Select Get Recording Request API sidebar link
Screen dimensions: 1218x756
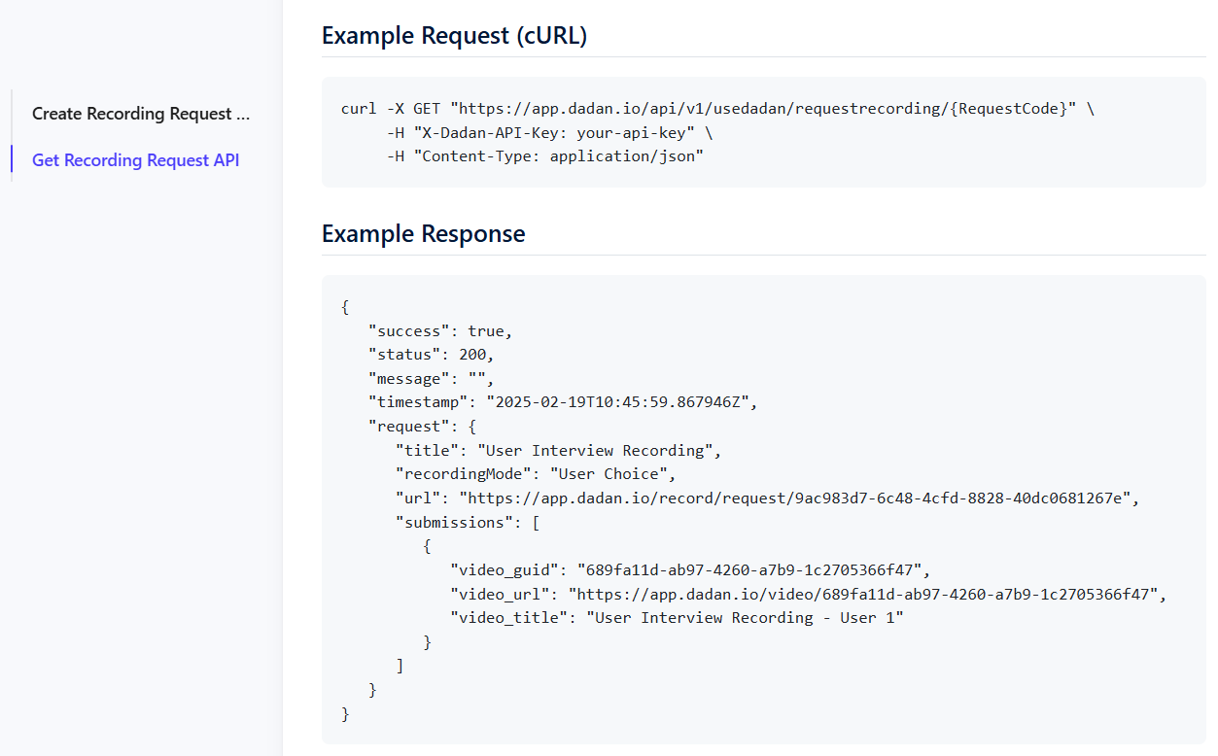(x=135, y=160)
